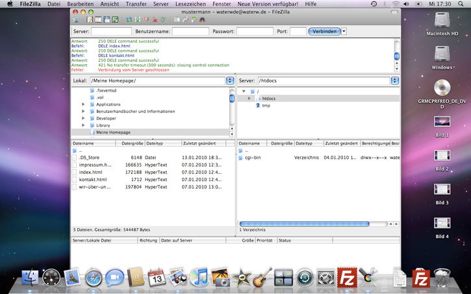
Task: Open the directory listing filters dialog
Action: point(177,20)
